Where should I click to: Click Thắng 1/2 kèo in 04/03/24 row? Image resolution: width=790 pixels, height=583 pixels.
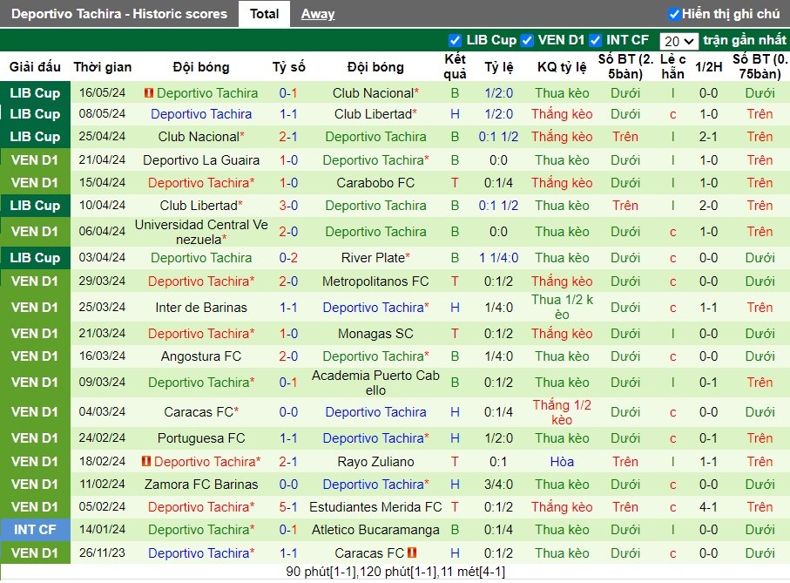tap(562, 412)
